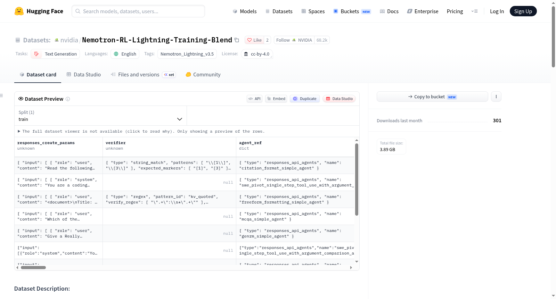Click the Text Generation task icon
The height and width of the screenshot is (299, 556).
click(36, 54)
